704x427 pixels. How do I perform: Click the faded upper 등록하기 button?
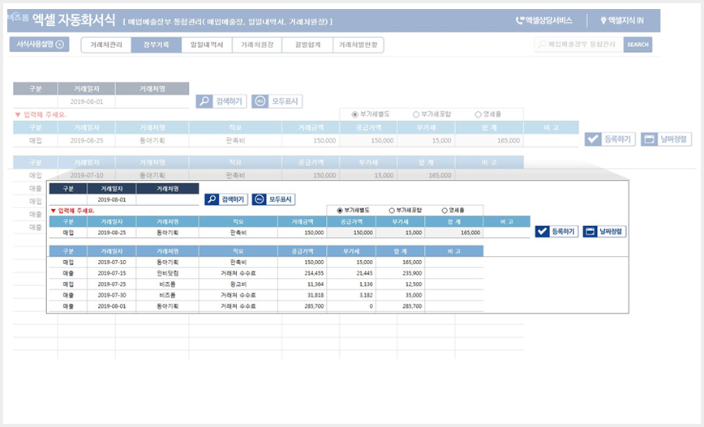pyautogui.click(x=610, y=139)
